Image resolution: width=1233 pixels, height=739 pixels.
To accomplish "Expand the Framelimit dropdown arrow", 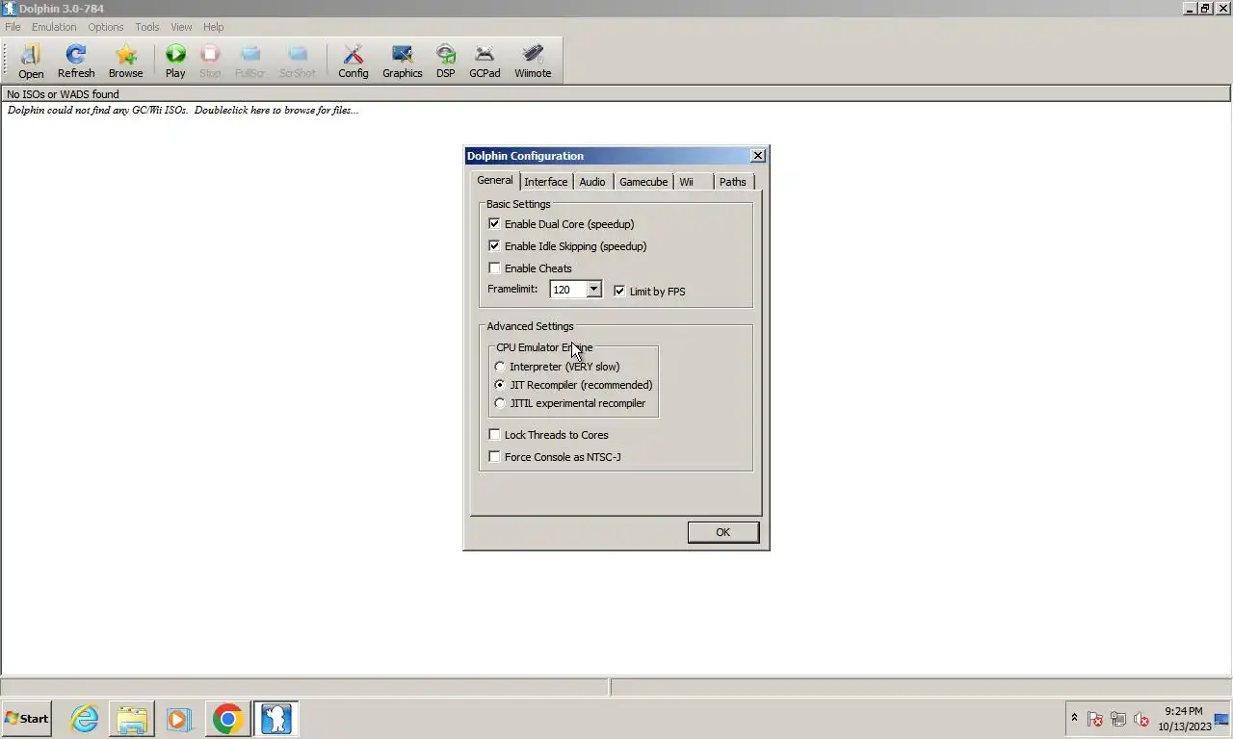I will [x=593, y=289].
